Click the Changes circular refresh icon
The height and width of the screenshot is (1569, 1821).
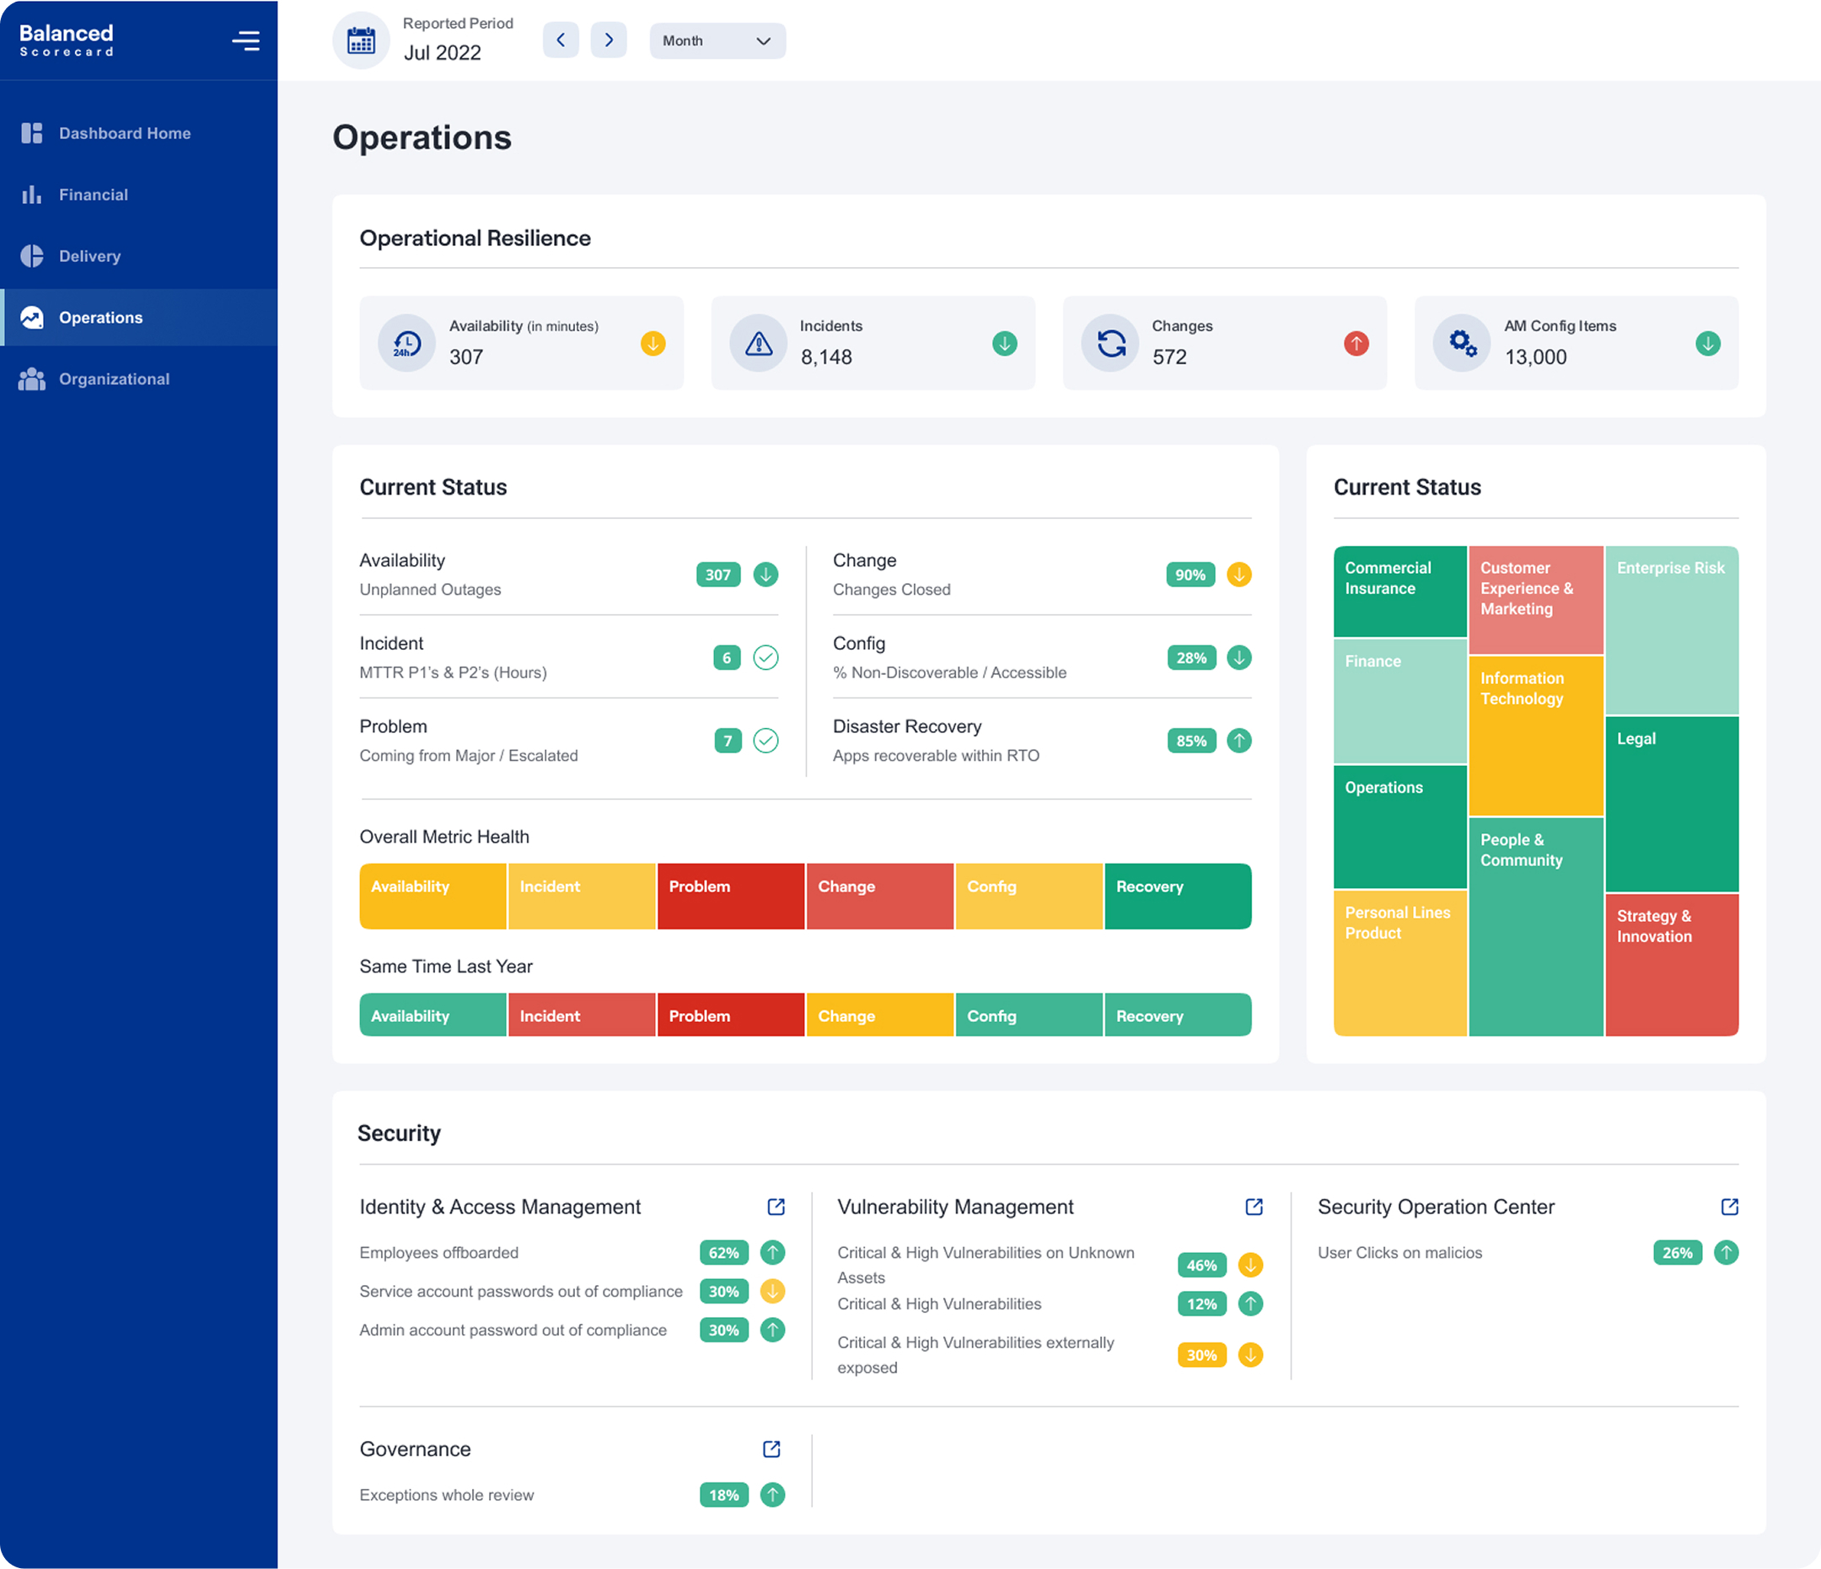coord(1110,343)
